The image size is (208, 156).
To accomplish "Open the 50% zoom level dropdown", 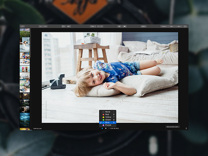I will pos(93,26).
